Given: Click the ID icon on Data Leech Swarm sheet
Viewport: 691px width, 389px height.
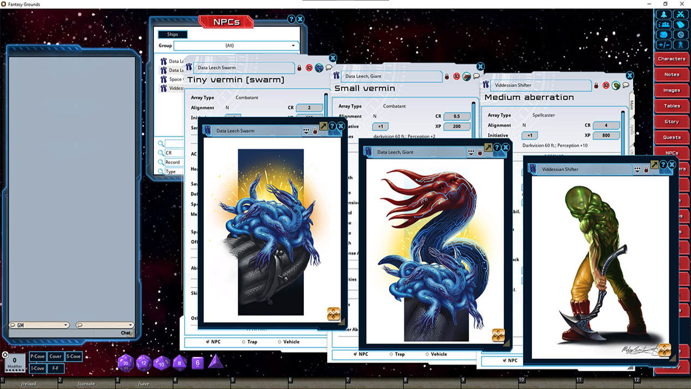Looking at the screenshot, I should click(309, 68).
